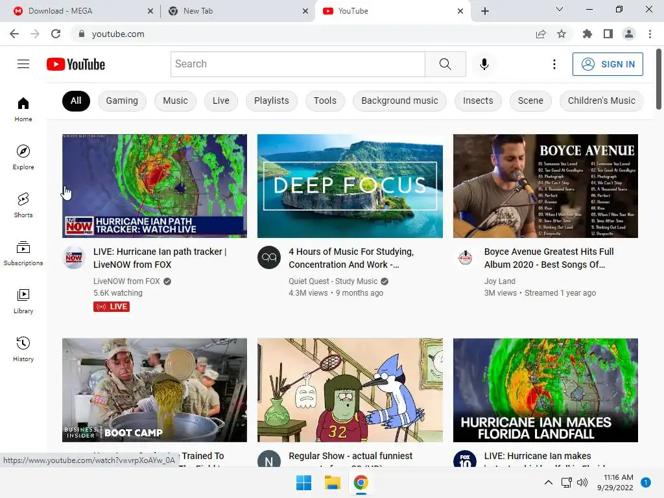Screen dimensions: 664x498
Task: Open LiveNOW from FOX channel name
Action: pos(126,281)
